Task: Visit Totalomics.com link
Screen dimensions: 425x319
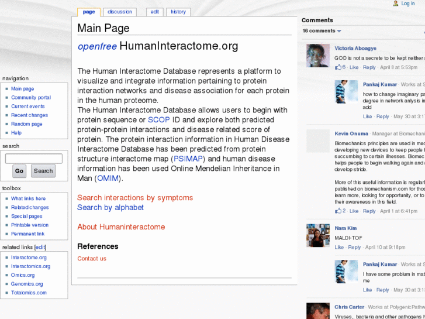Action: click(x=29, y=293)
